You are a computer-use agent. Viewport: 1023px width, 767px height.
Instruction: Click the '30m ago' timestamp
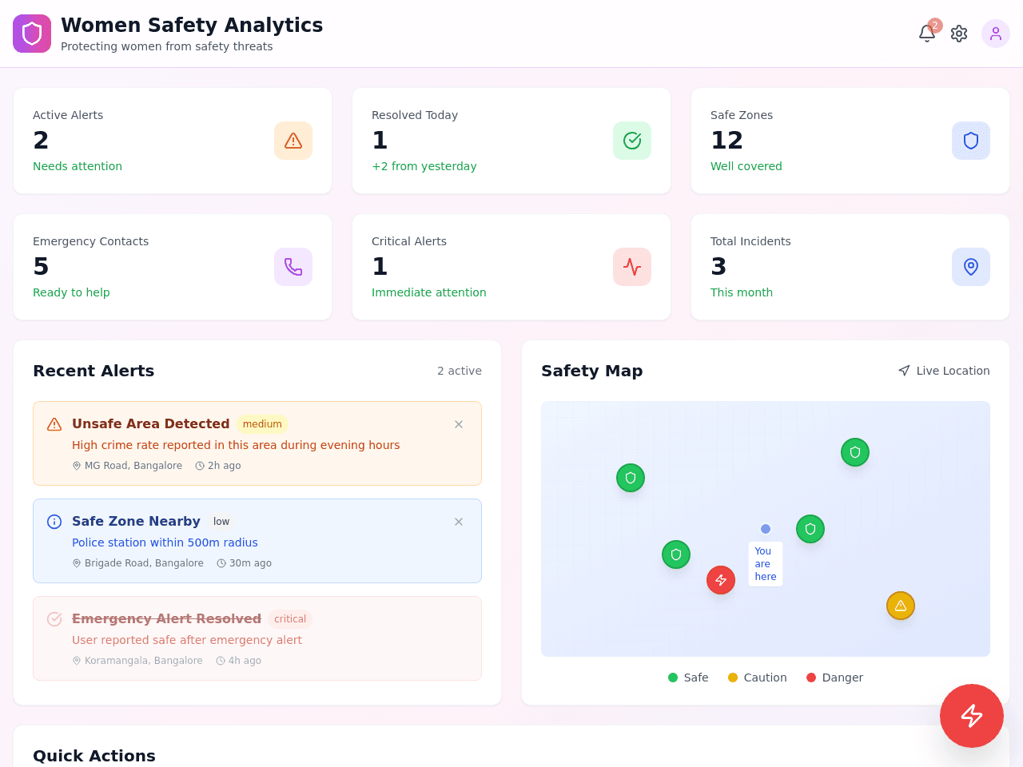(x=250, y=563)
